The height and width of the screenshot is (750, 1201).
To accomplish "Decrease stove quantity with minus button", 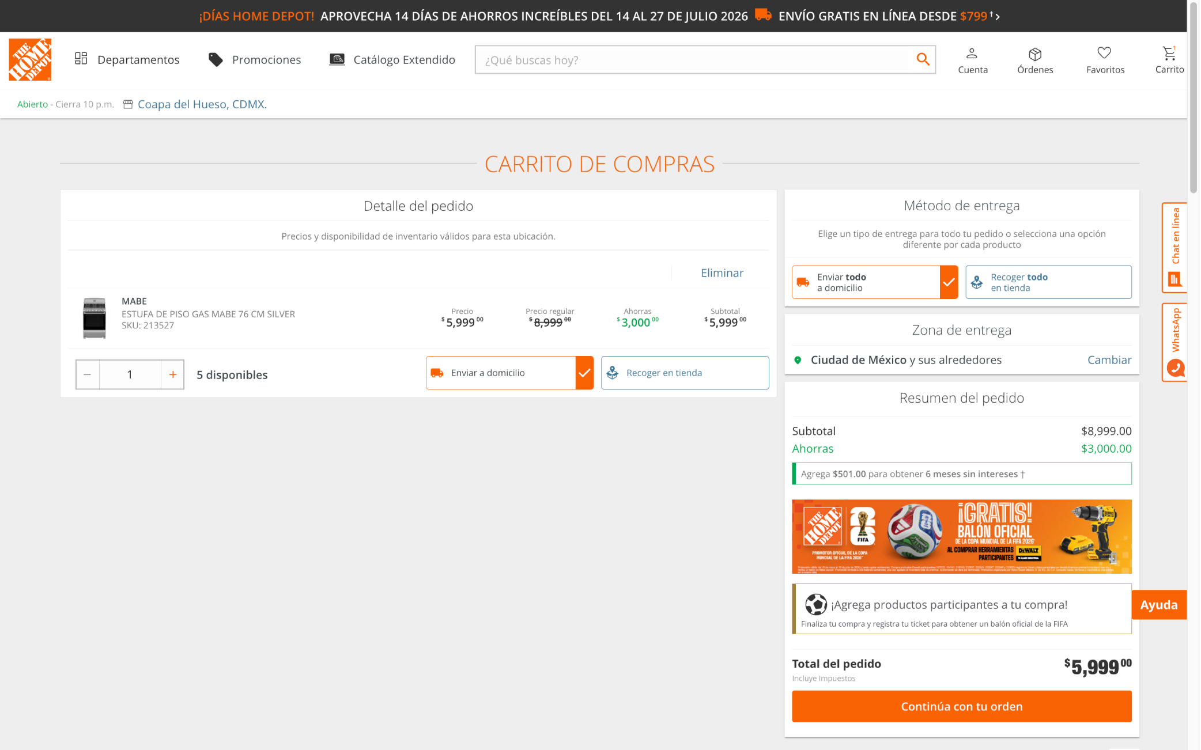I will pyautogui.click(x=88, y=374).
